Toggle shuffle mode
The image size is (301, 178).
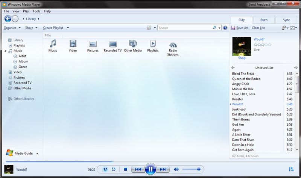105,169
